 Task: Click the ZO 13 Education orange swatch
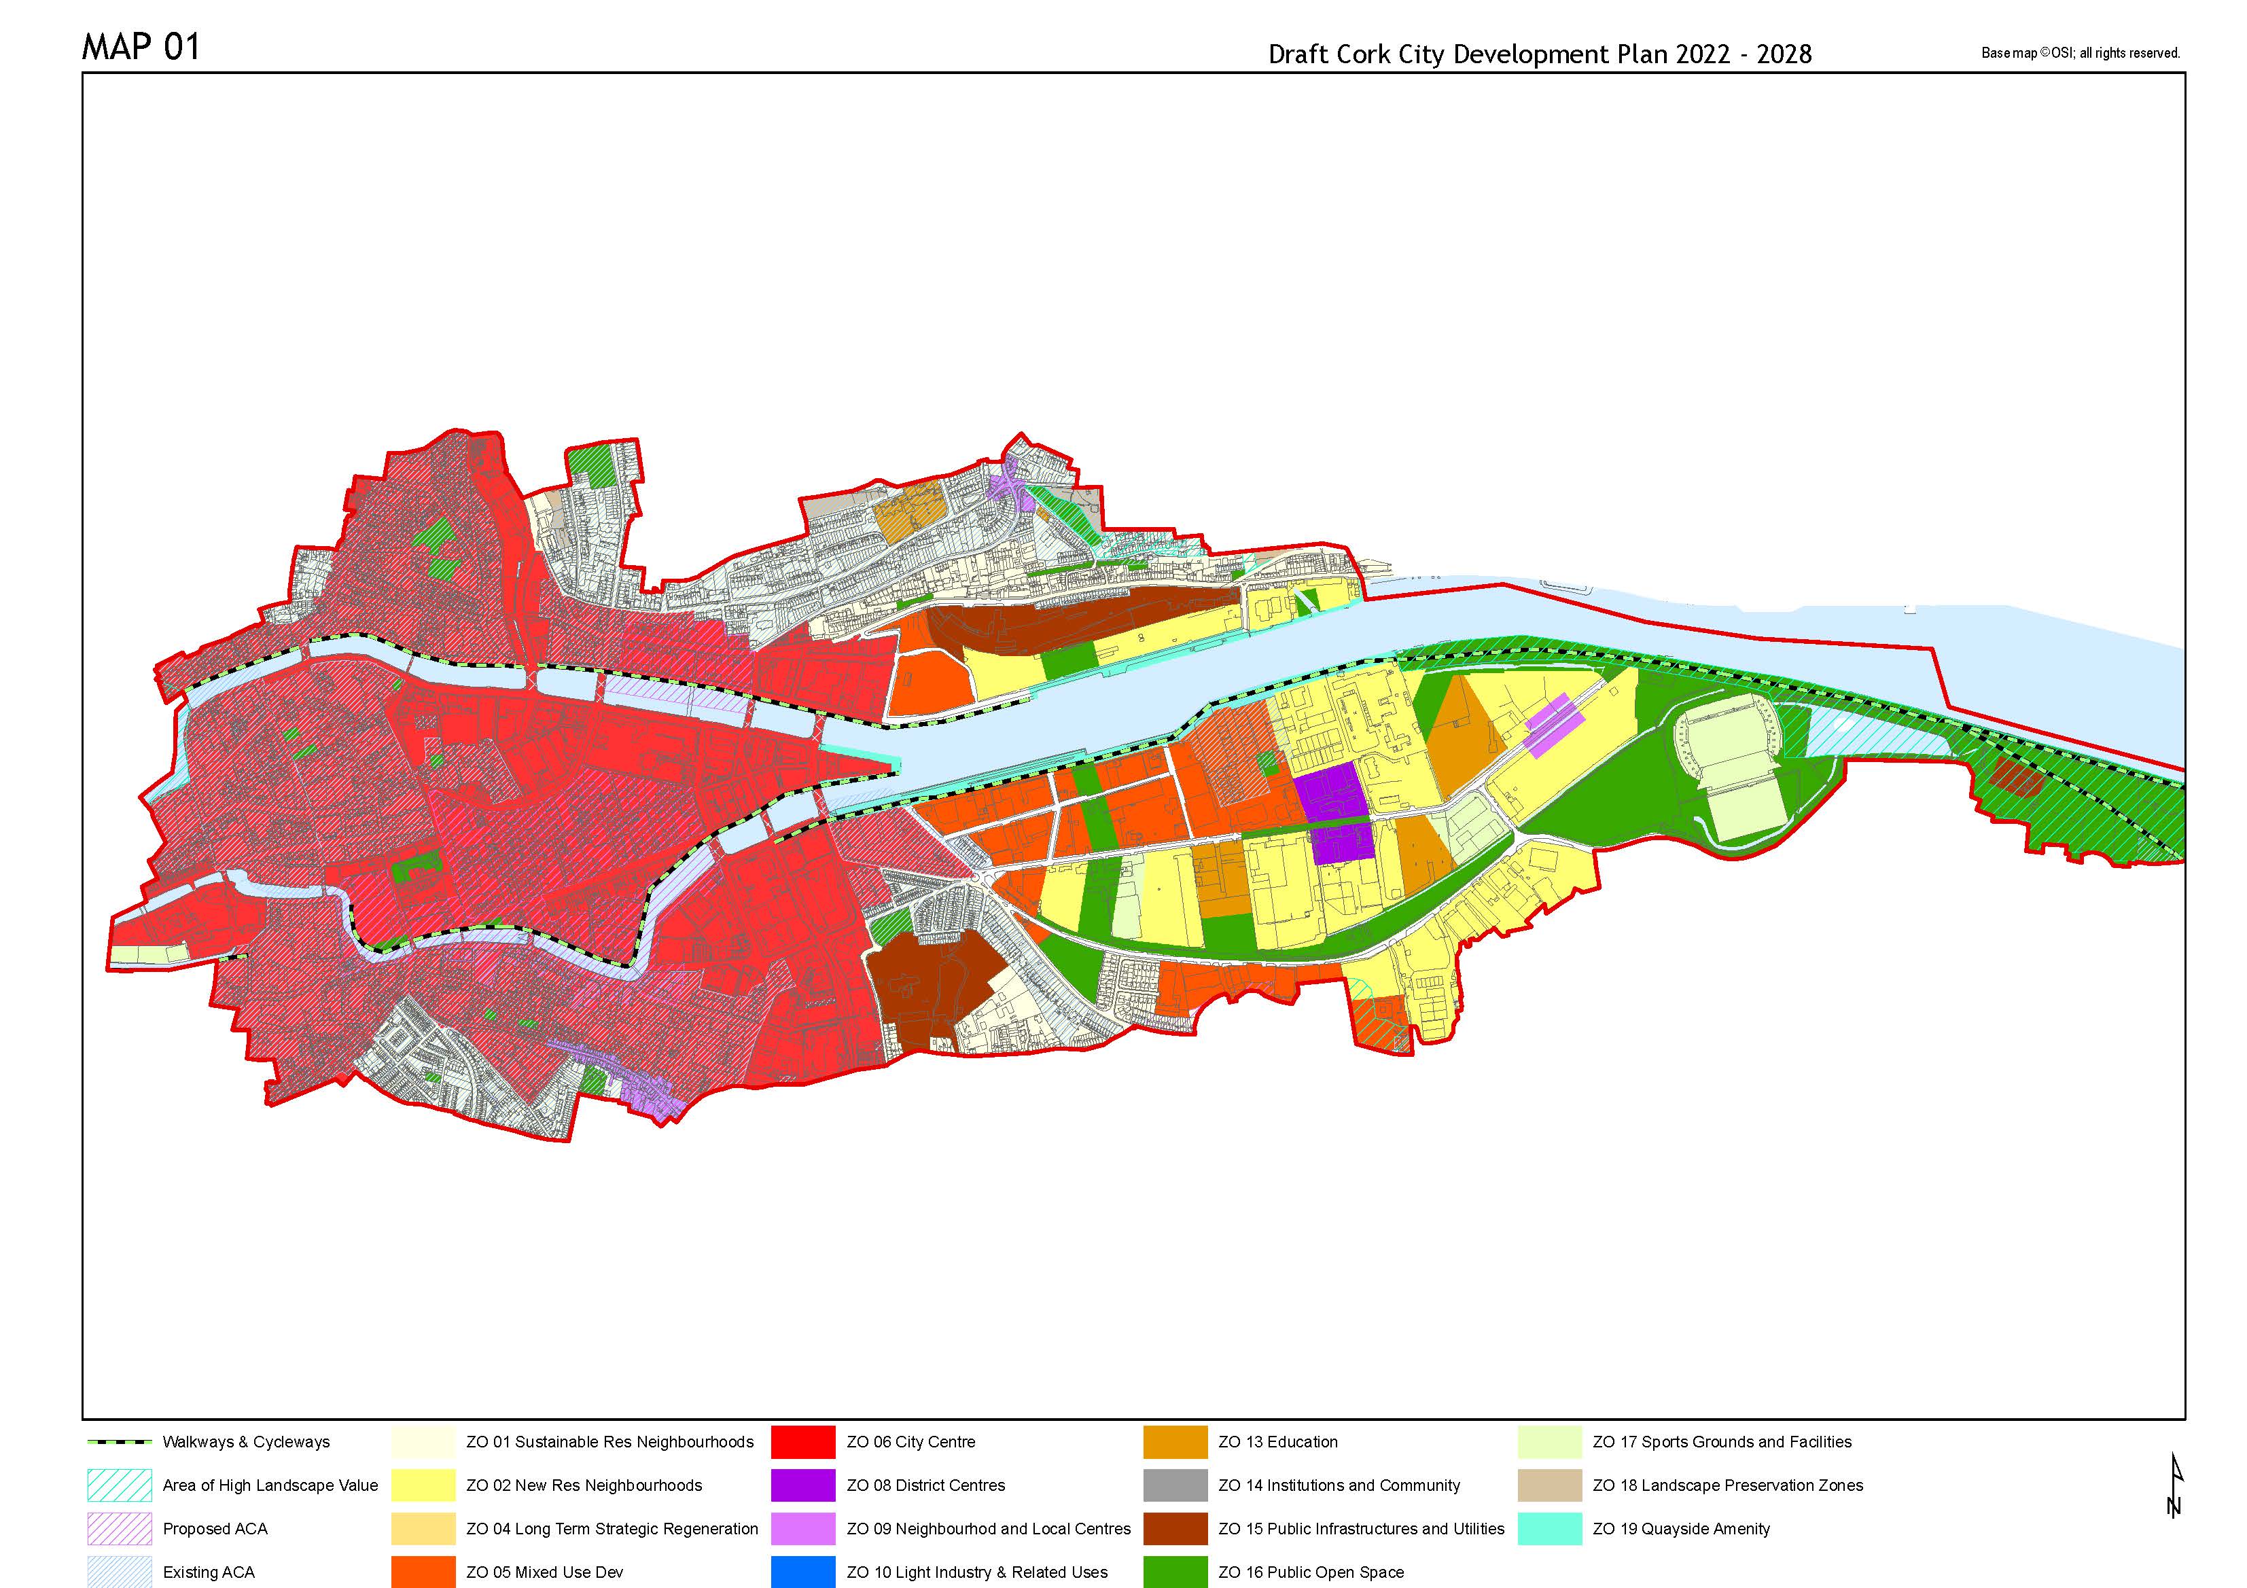[1174, 1442]
